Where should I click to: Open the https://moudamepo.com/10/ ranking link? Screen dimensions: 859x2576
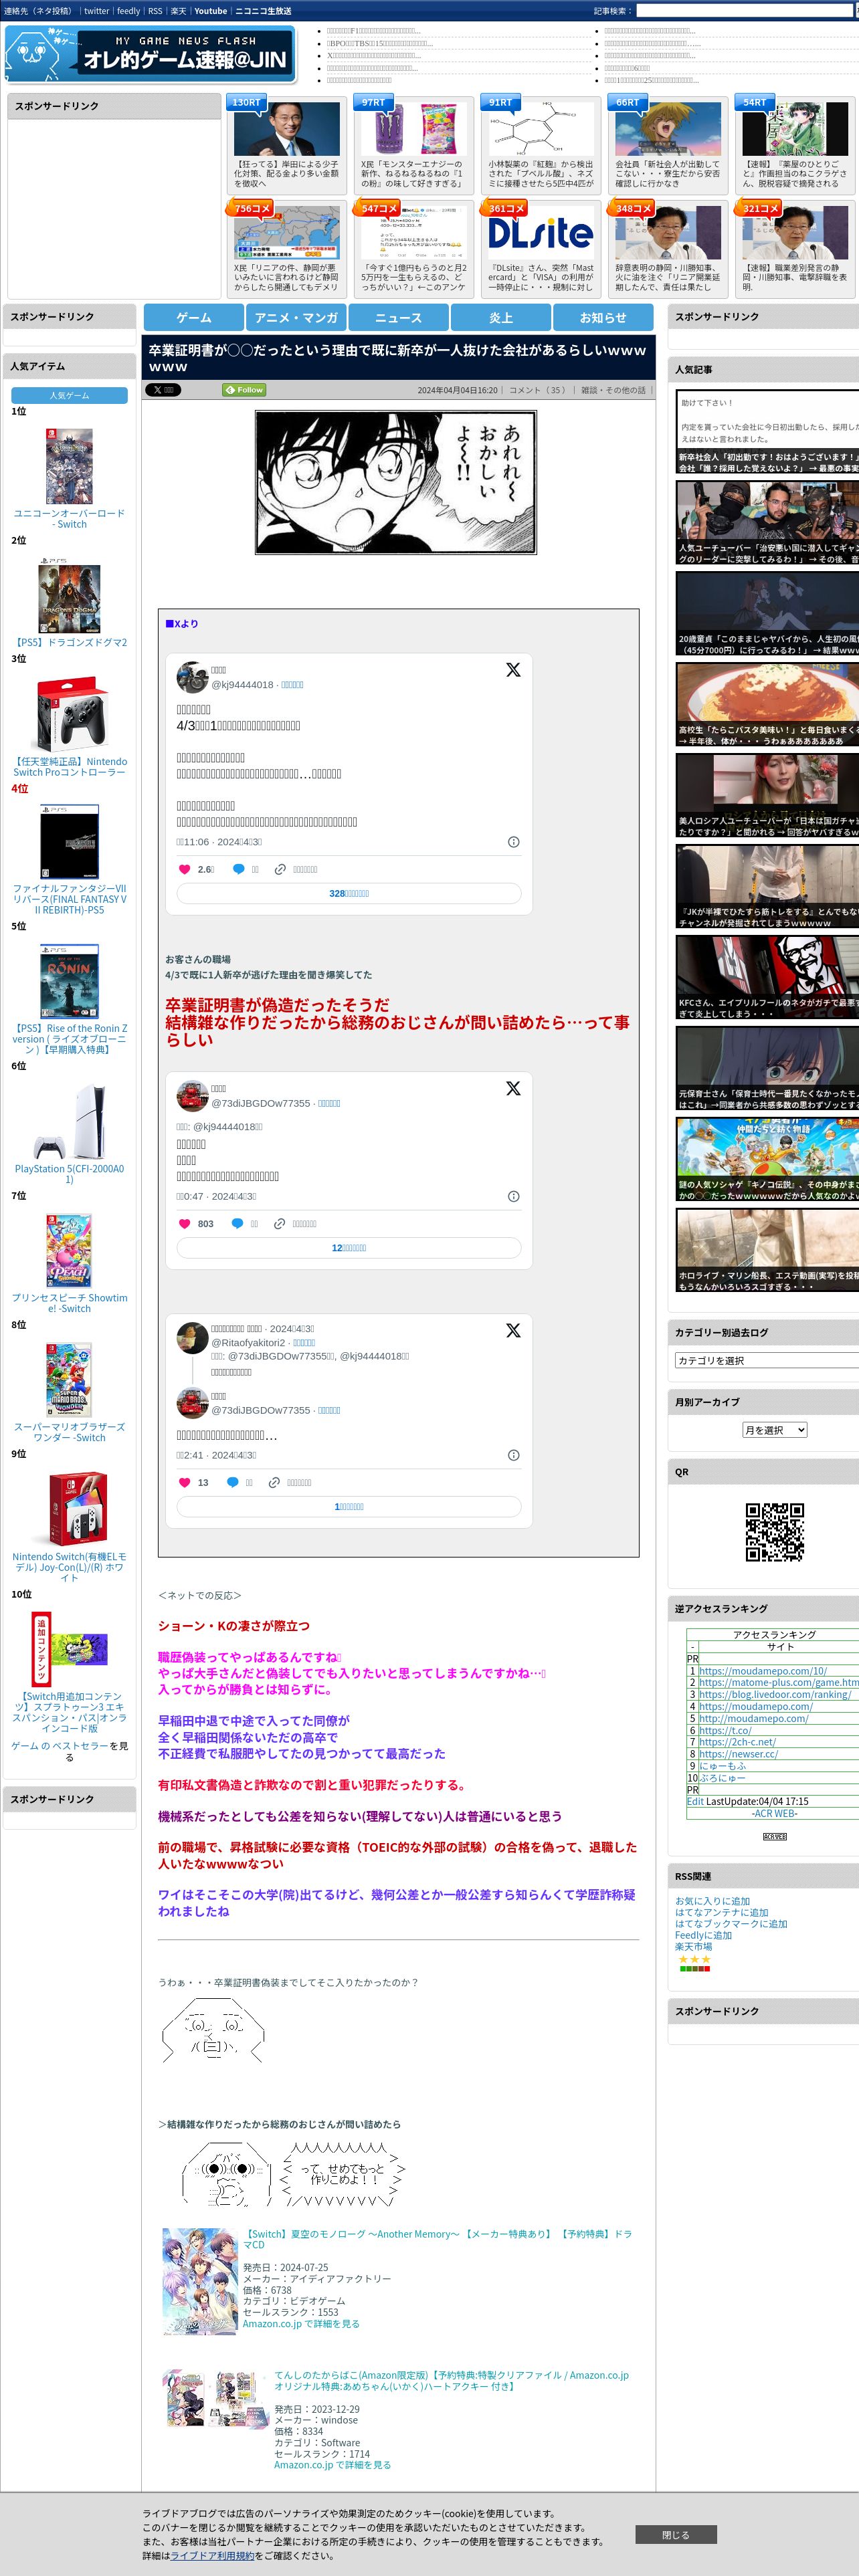[x=763, y=1670]
